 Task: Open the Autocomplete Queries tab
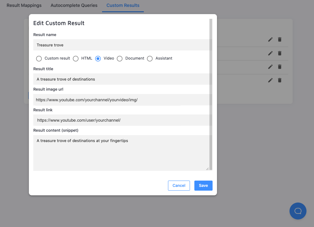[74, 5]
